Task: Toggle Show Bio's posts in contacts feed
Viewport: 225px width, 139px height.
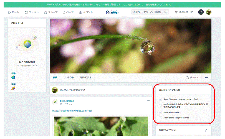Action: (160, 99)
